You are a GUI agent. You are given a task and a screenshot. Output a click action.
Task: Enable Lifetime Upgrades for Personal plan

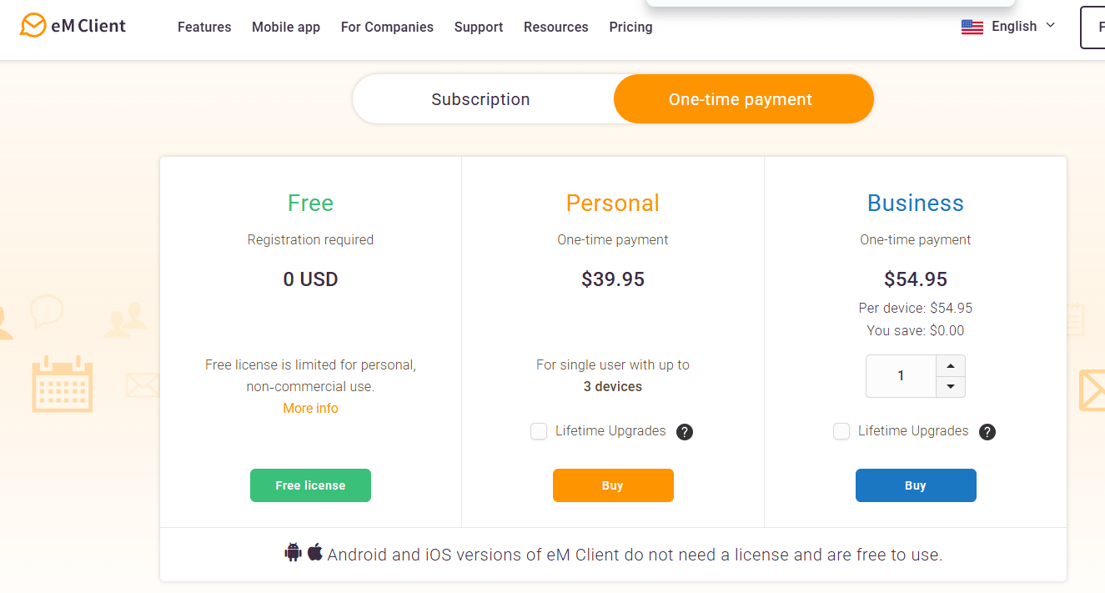(x=539, y=431)
